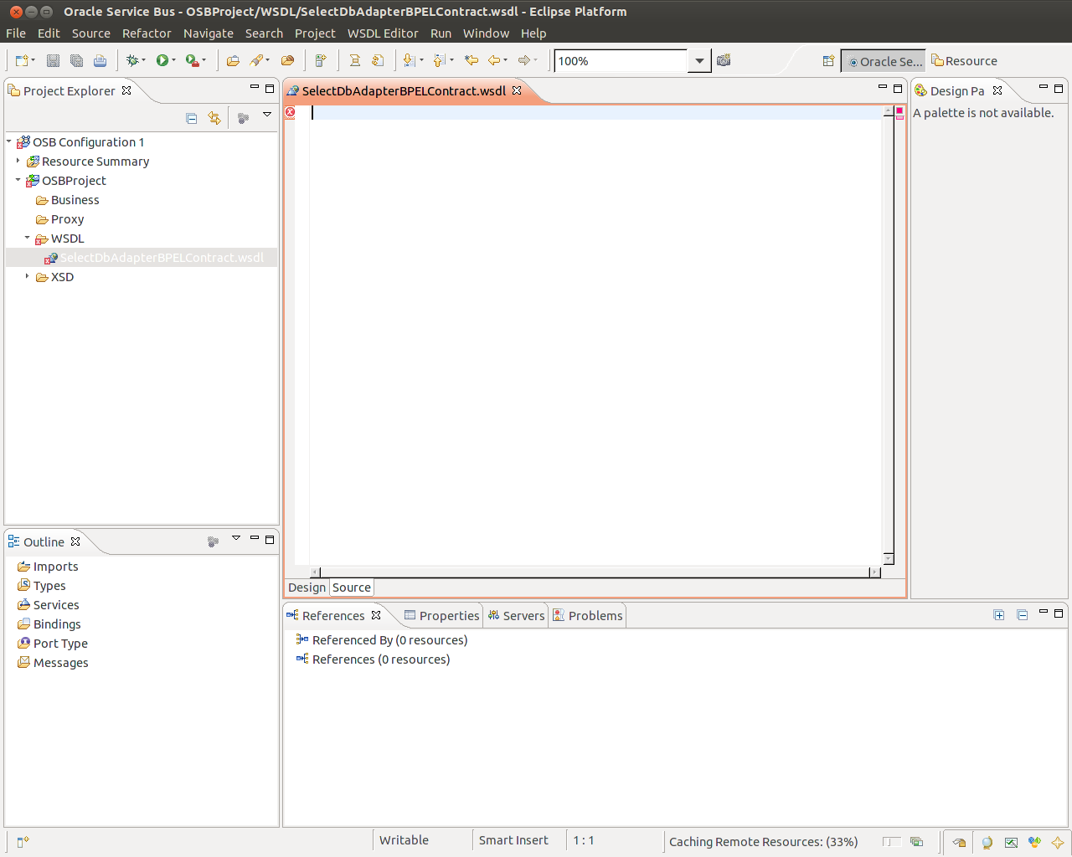Click the camera capture icon beside zoom
This screenshot has width=1072, height=857.
pyautogui.click(x=724, y=60)
